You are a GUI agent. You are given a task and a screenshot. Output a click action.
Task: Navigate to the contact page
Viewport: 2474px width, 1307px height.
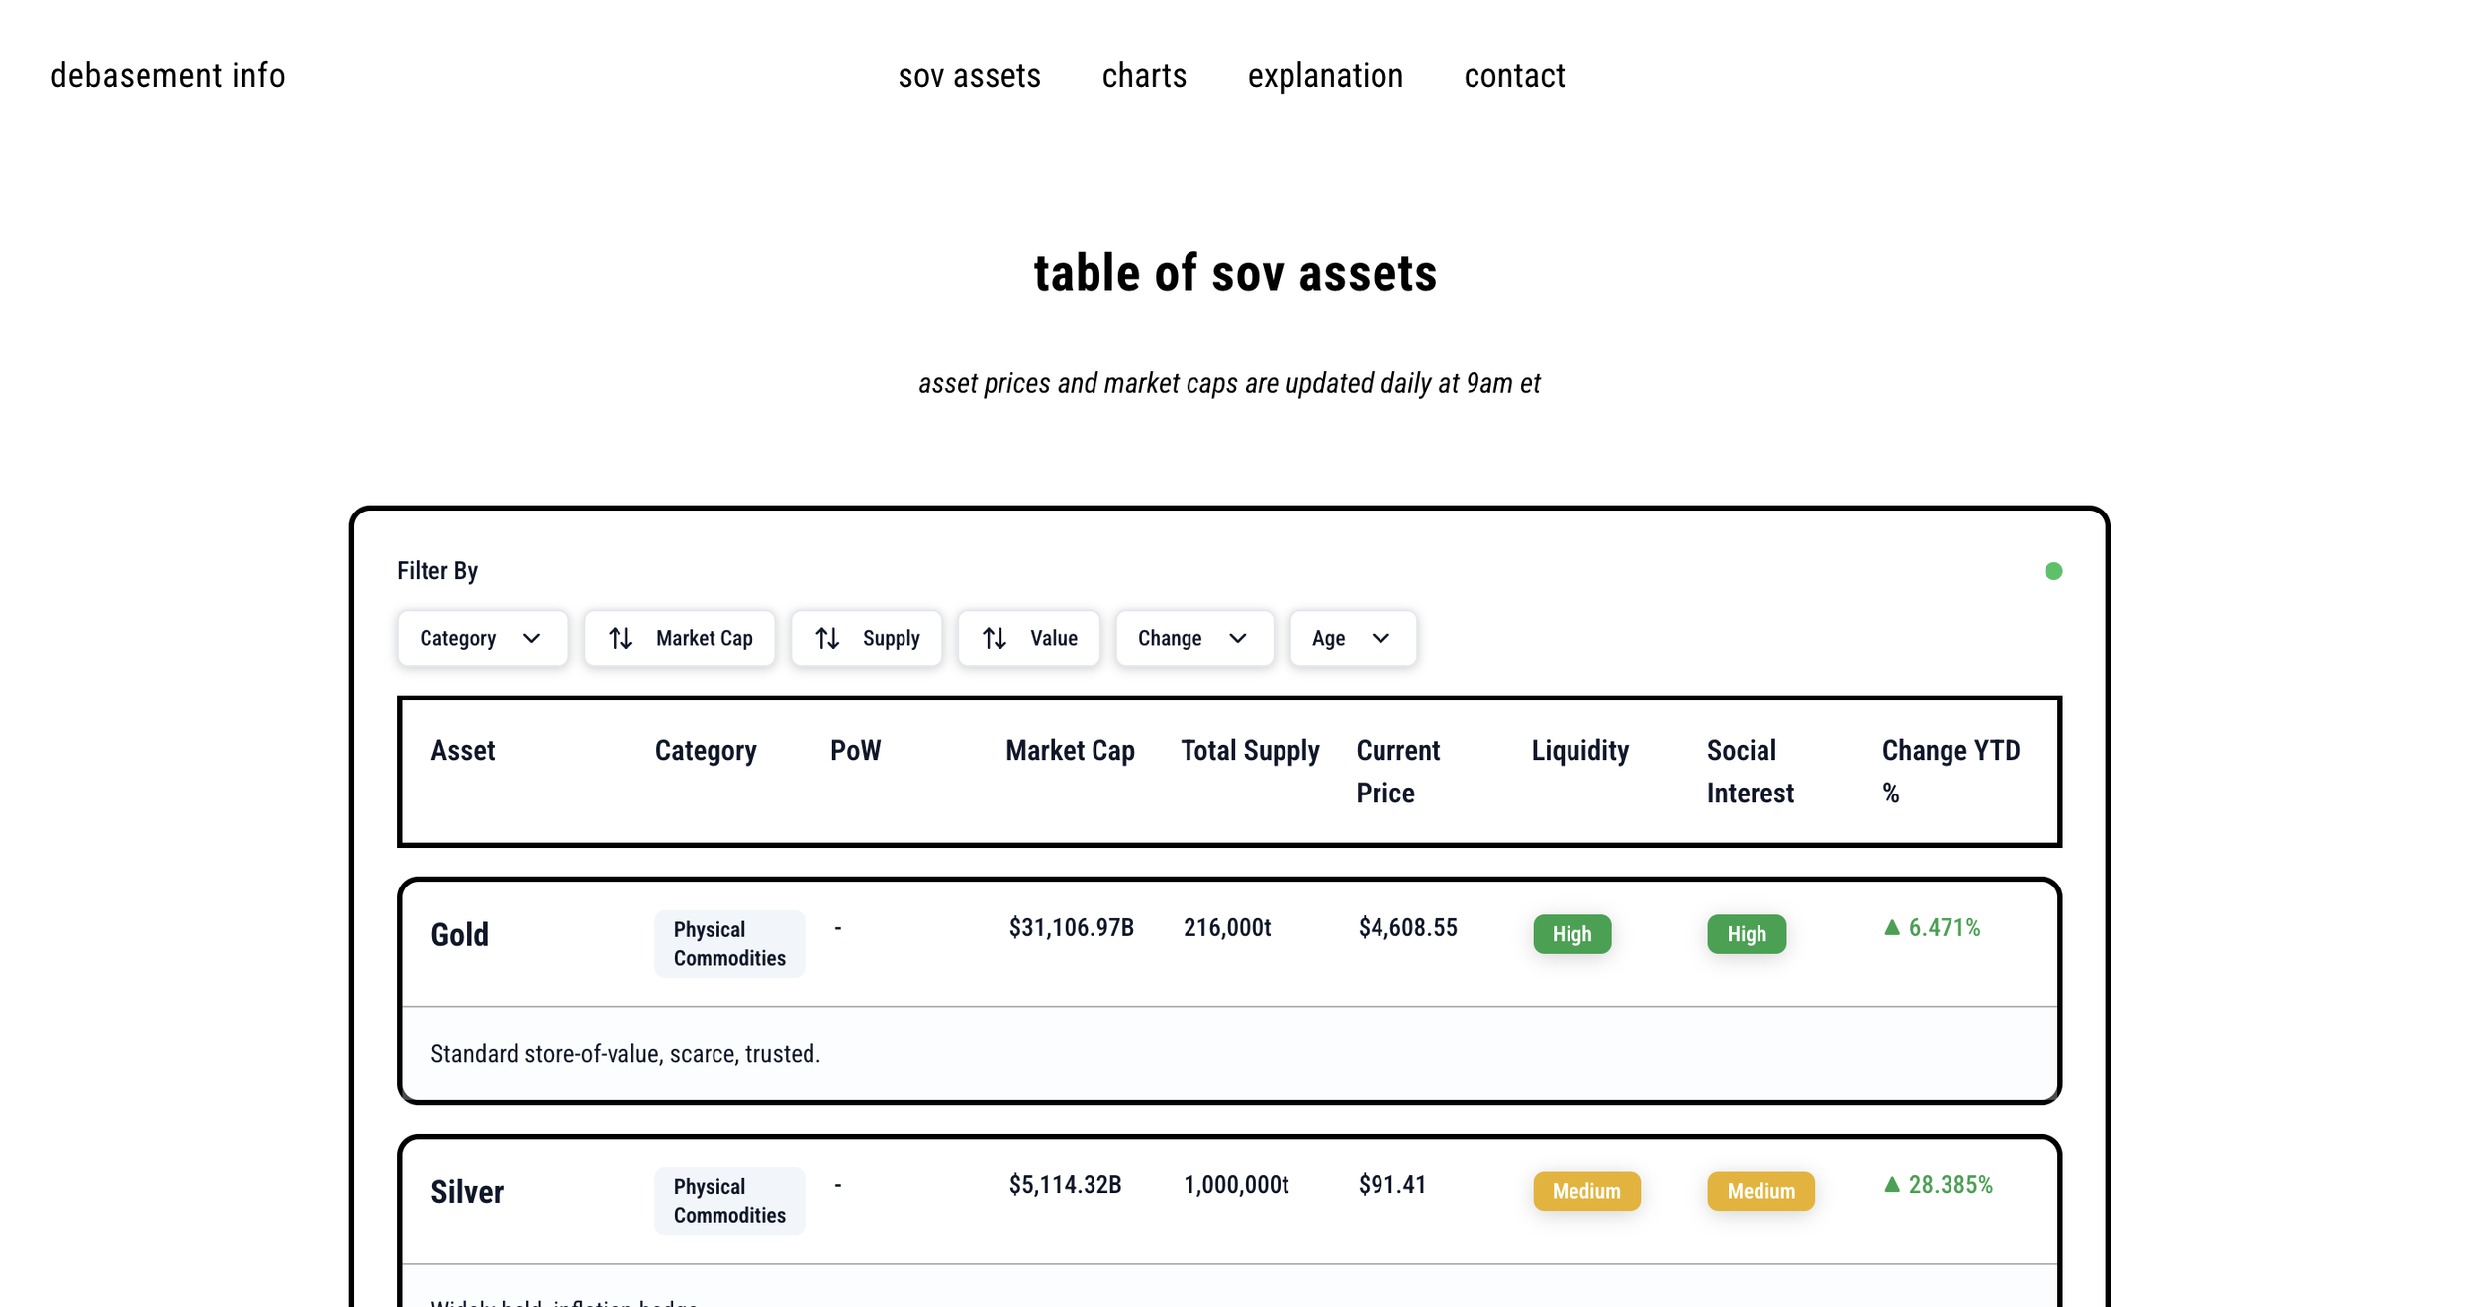coord(1514,76)
